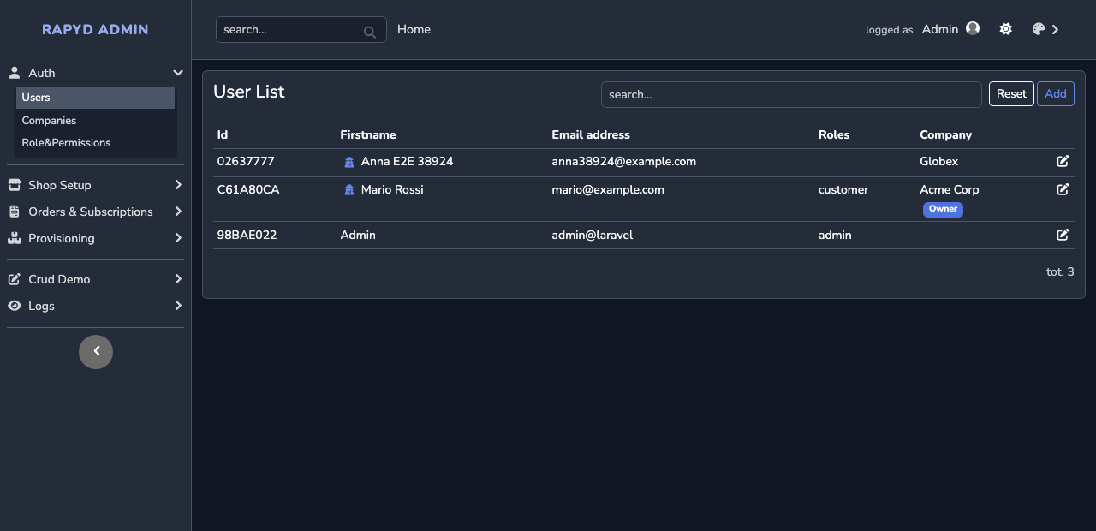Click the Logs eye icon
Image resolution: width=1096 pixels, height=531 pixels.
[15, 306]
